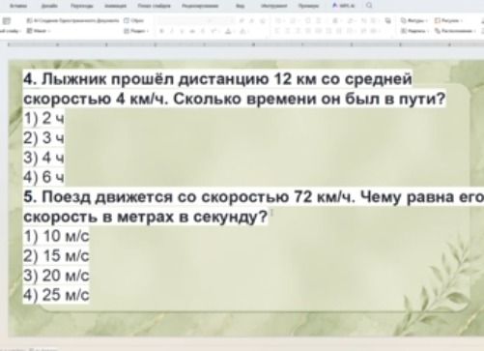Screen dimensions: 484x351
Task: Open the Раздел section dropdown
Action: coord(136,31)
